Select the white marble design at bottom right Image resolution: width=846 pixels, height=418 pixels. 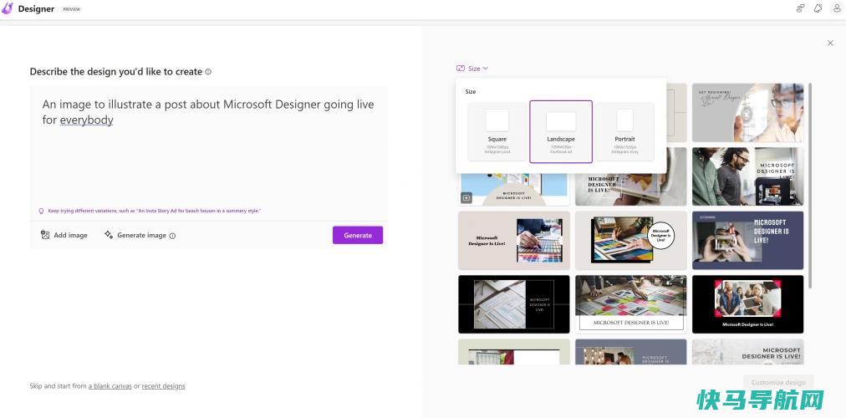coord(748,352)
